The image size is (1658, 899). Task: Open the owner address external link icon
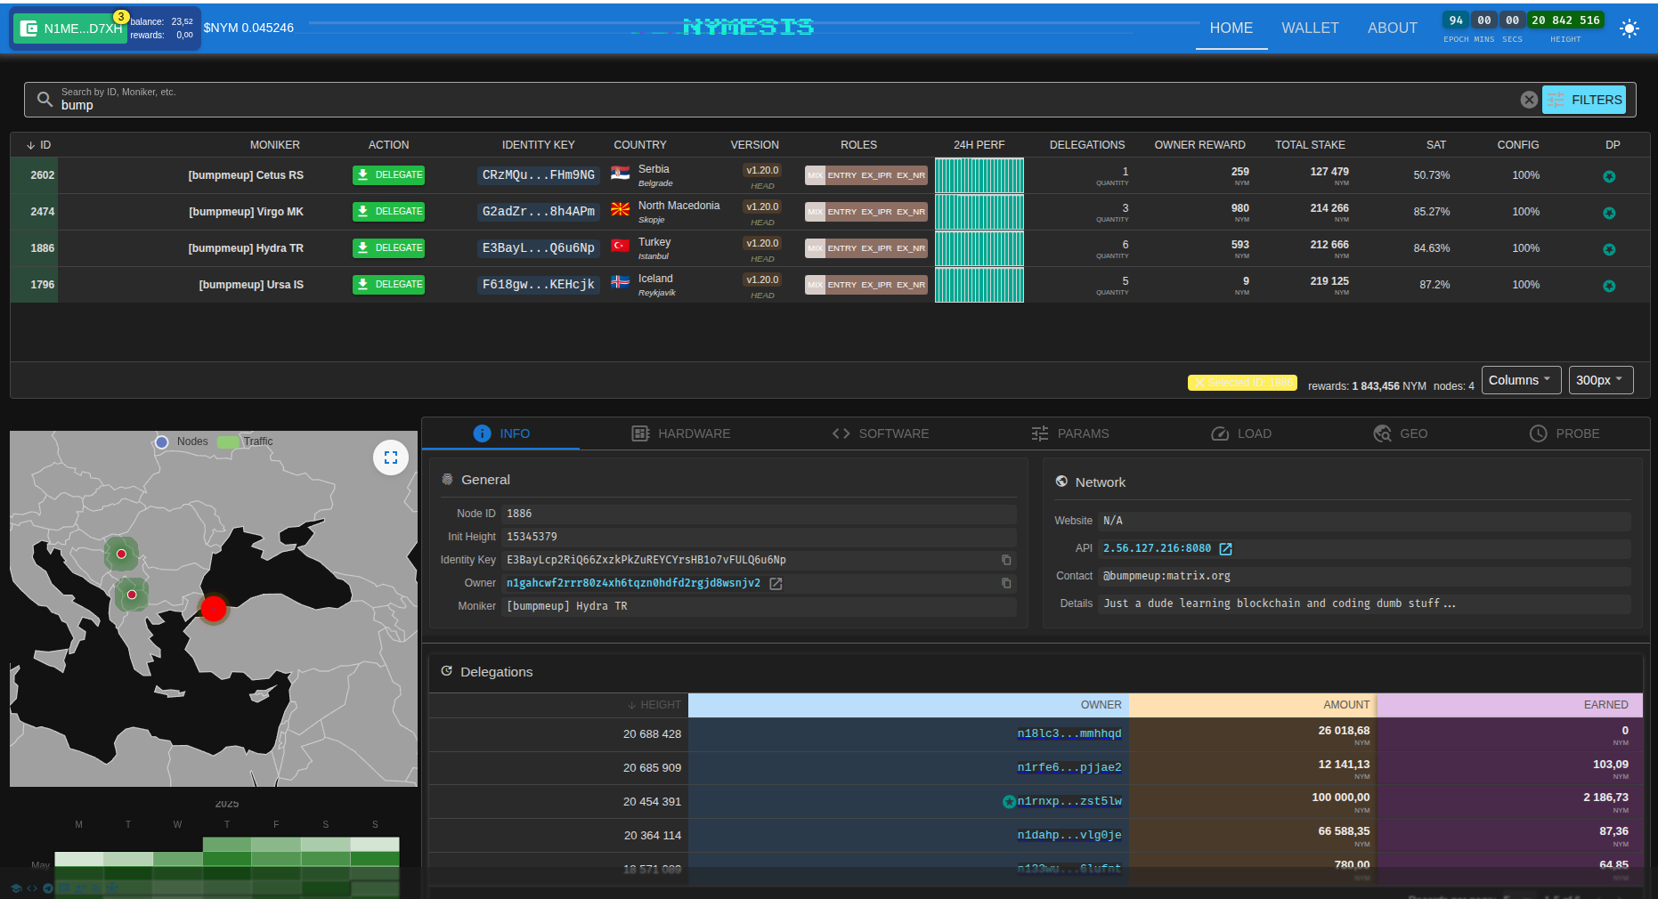click(x=776, y=584)
